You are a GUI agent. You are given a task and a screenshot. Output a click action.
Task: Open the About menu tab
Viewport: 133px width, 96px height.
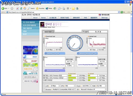click(35, 18)
